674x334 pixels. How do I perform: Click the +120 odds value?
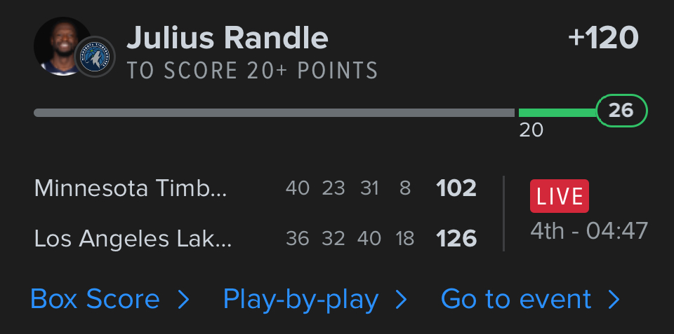(603, 38)
